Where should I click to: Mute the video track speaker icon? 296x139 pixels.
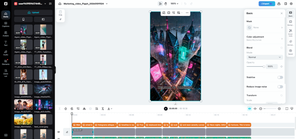click(x=59, y=132)
